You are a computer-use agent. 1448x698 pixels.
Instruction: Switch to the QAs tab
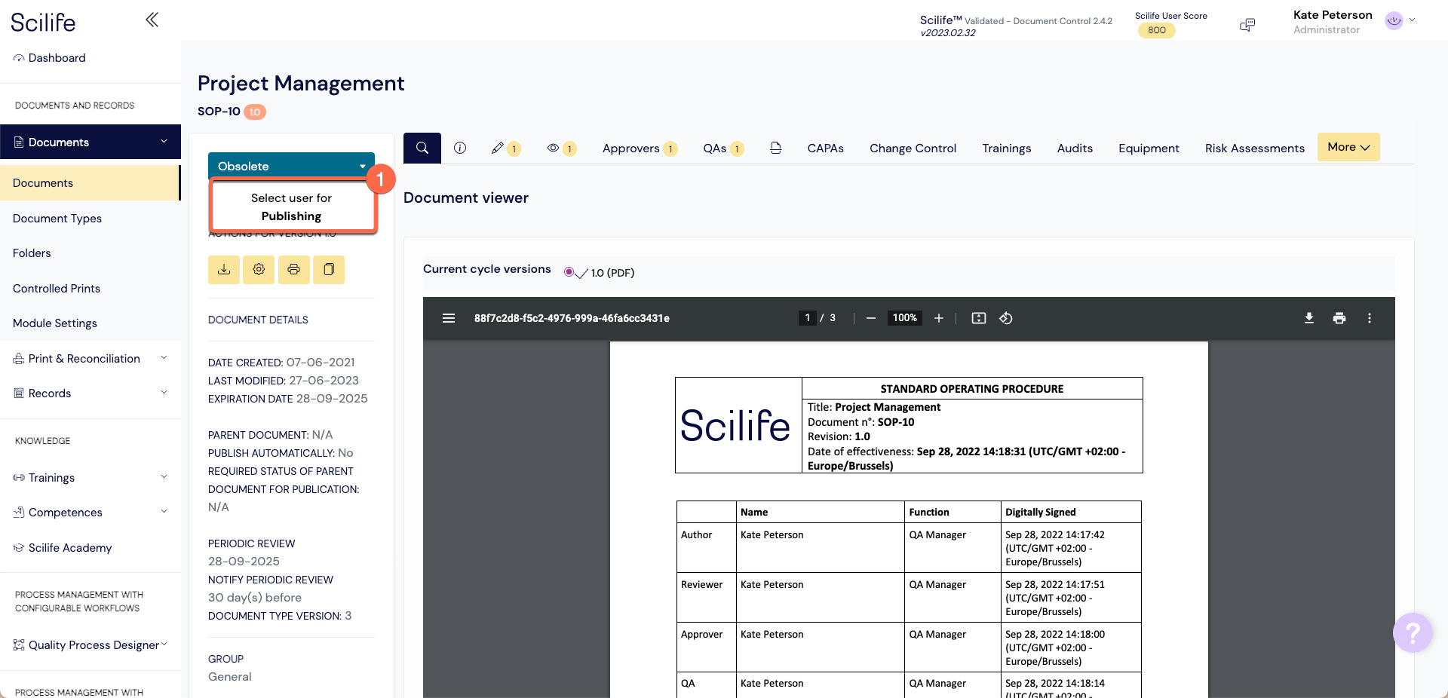[x=723, y=148]
